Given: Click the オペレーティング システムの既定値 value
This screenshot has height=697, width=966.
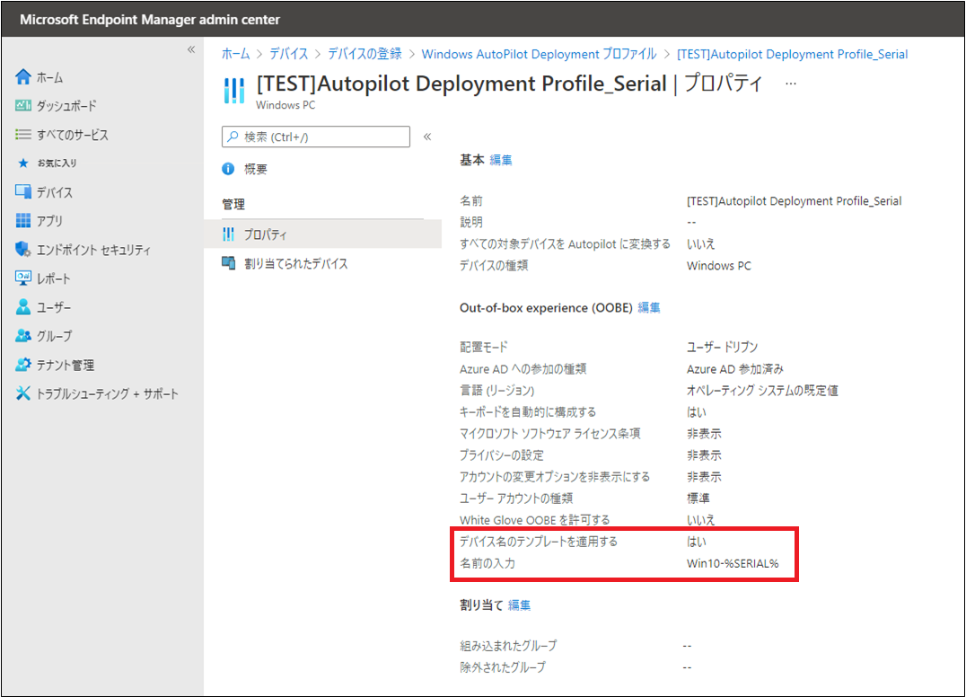Looking at the screenshot, I should [x=762, y=390].
